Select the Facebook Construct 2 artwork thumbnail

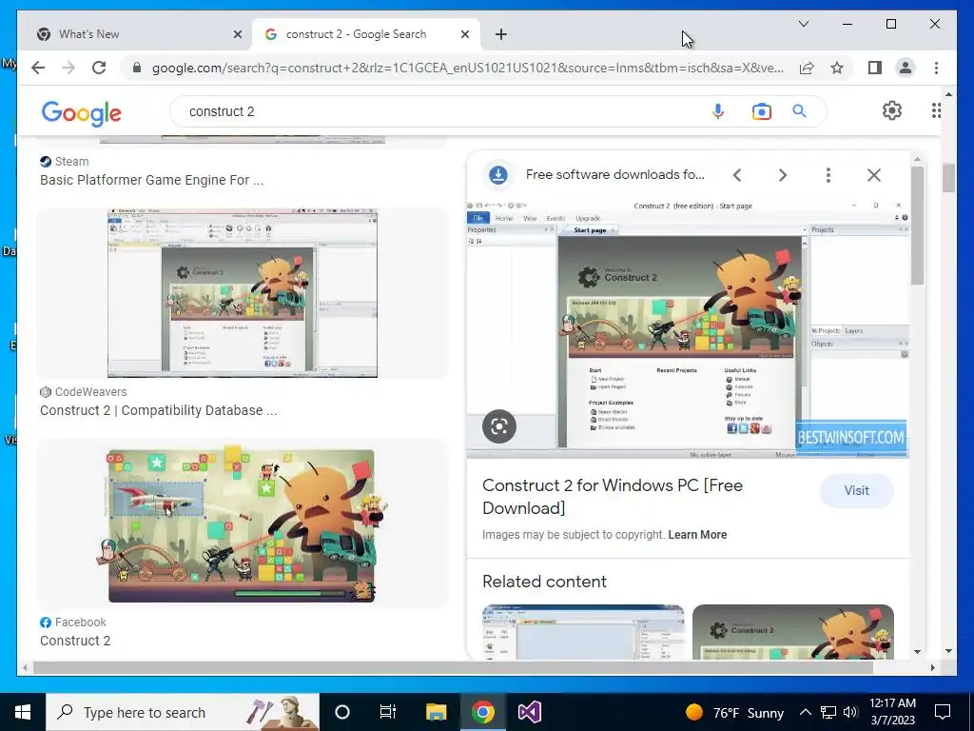point(242,524)
